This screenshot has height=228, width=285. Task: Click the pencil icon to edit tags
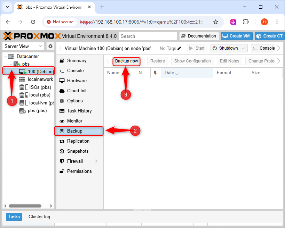coord(179,48)
